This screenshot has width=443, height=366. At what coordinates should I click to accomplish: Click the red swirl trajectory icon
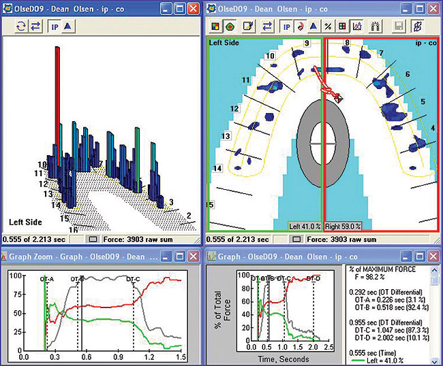[299, 27]
